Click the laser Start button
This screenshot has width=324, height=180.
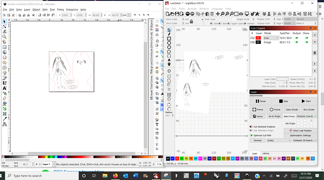(x=306, y=101)
